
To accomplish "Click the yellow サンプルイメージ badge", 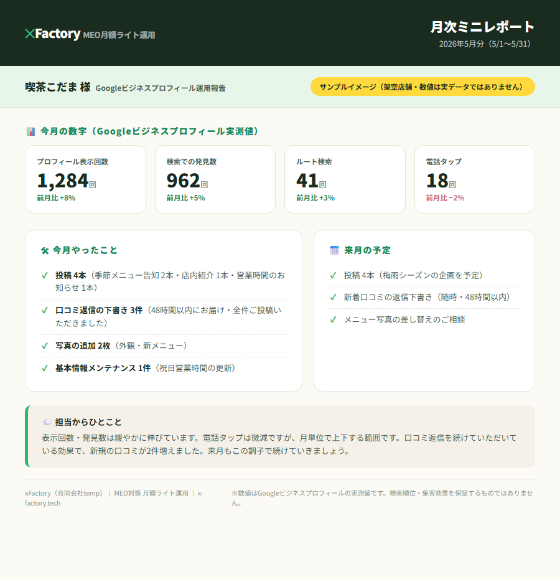I will (x=422, y=87).
